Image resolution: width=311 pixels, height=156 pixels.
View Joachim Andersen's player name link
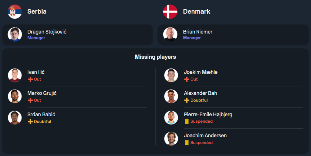pyautogui.click(x=205, y=135)
